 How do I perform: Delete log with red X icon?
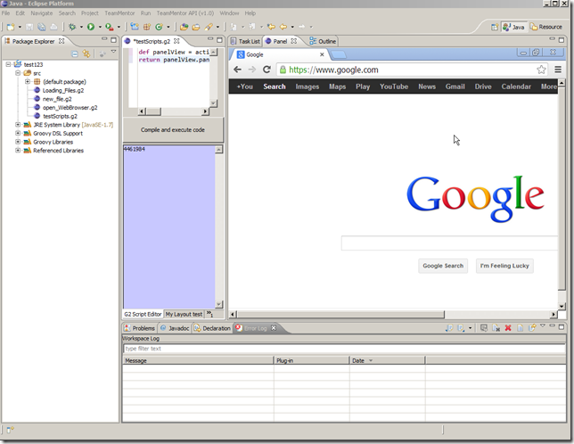point(507,328)
